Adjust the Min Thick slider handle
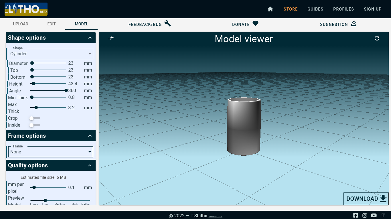Viewport: 391px width, 219px height. click(32, 97)
